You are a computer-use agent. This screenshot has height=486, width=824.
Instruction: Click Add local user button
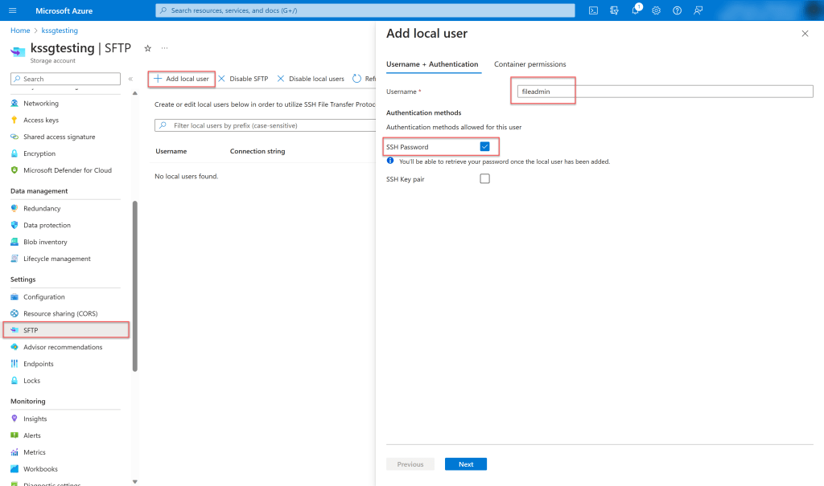pos(182,79)
